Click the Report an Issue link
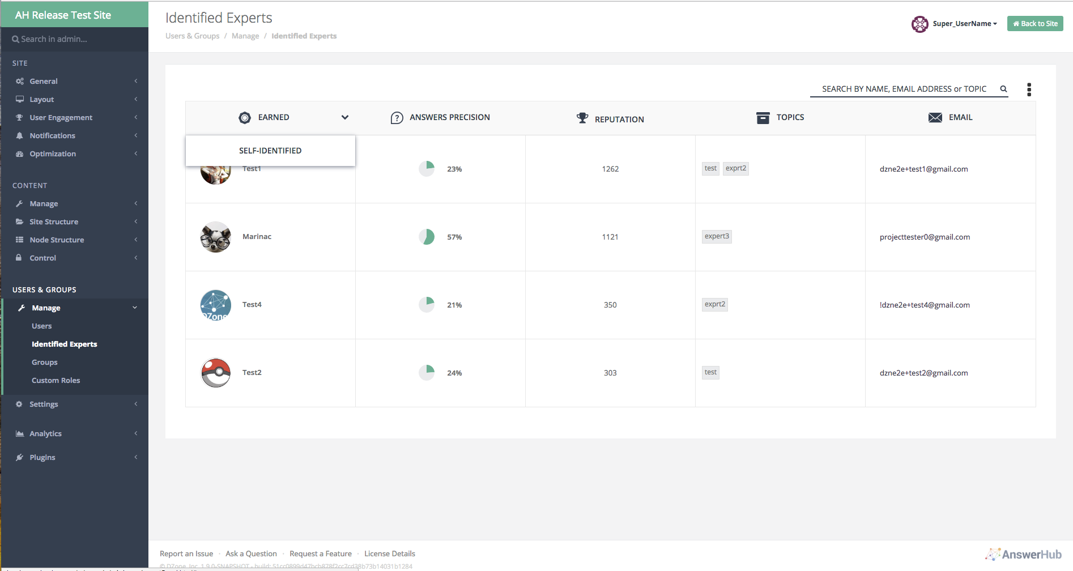Image resolution: width=1073 pixels, height=571 pixels. (x=186, y=553)
